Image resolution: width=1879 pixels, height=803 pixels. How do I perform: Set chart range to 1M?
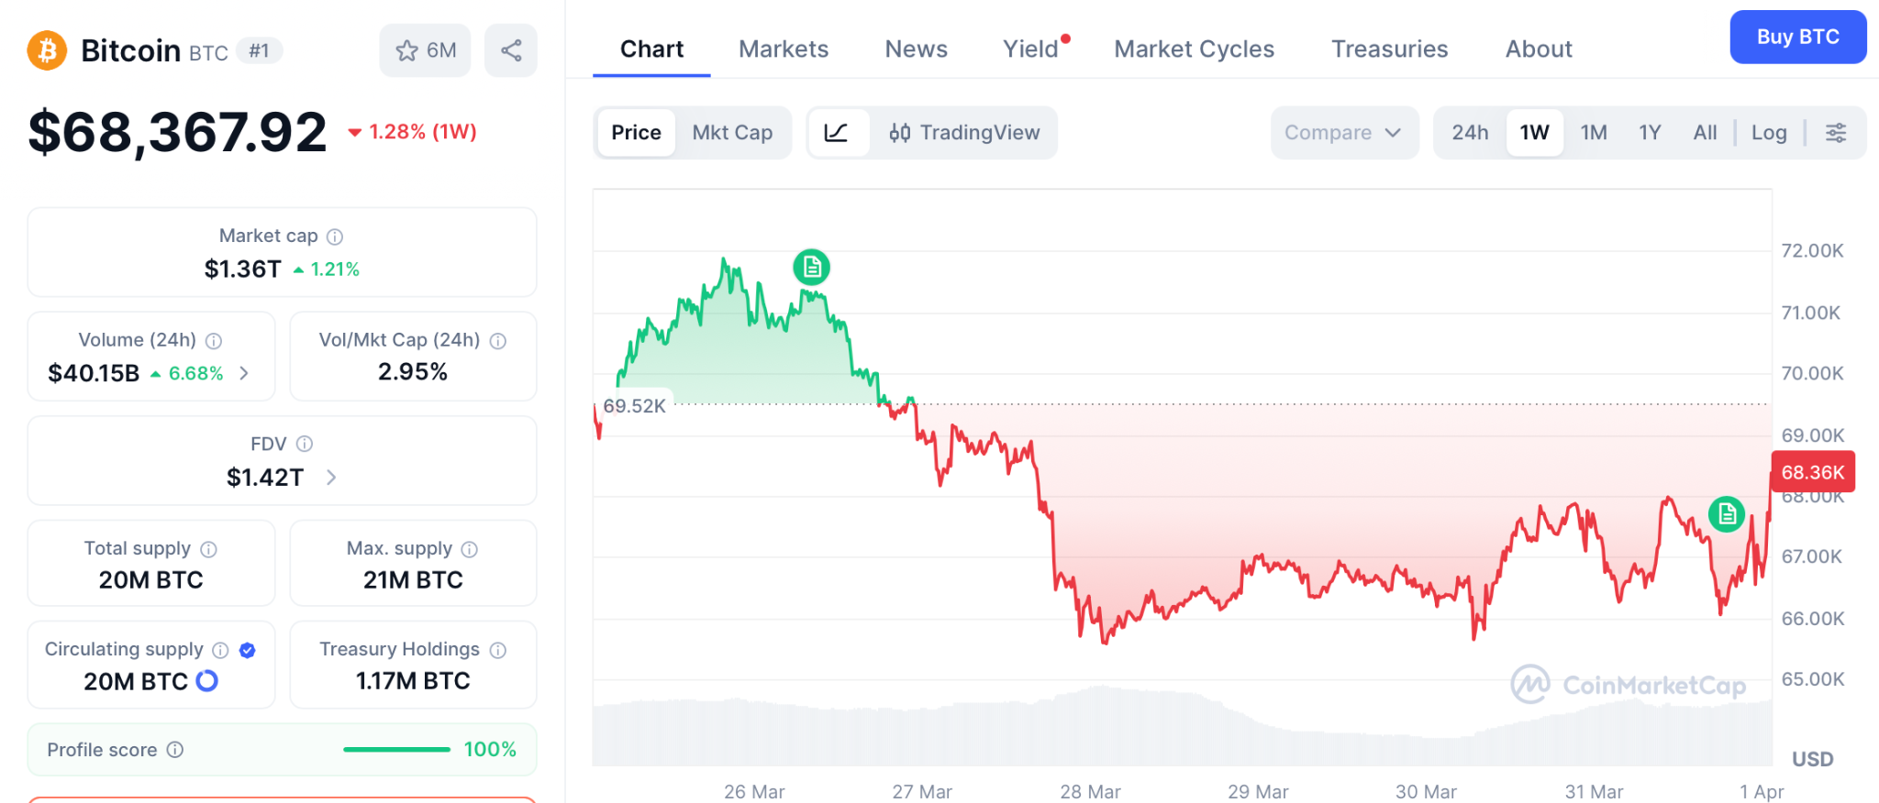(1594, 133)
